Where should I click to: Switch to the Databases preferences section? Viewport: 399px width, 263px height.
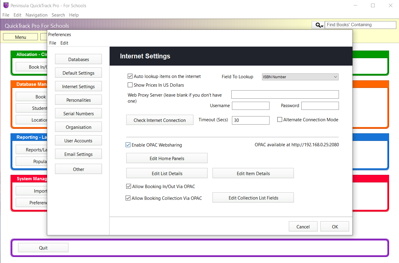pyautogui.click(x=78, y=59)
